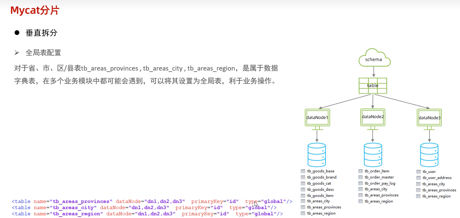Click tb_areas_region icon in the dataNode1 list
Screen dimensions: 460x218
(303, 213)
